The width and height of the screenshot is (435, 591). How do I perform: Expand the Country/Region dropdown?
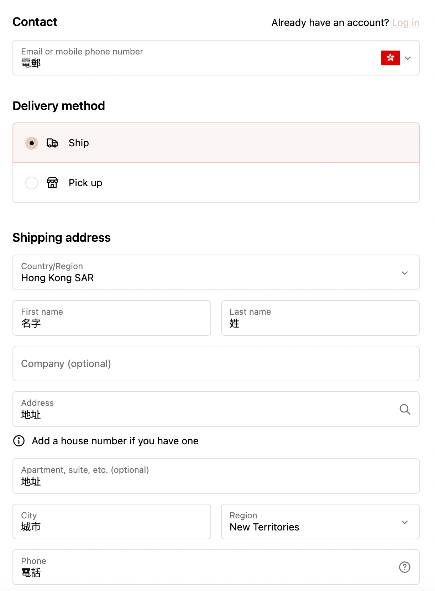(216, 272)
